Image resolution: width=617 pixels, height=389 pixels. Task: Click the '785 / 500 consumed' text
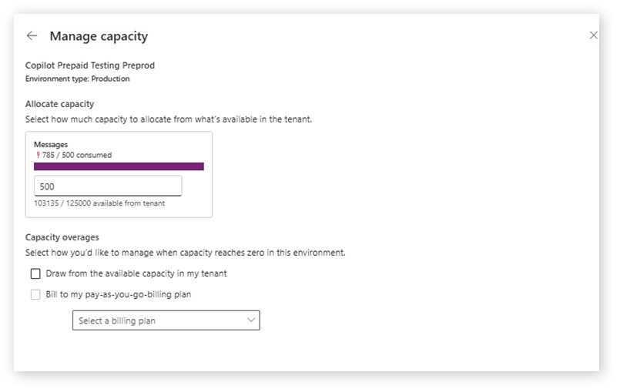(76, 155)
